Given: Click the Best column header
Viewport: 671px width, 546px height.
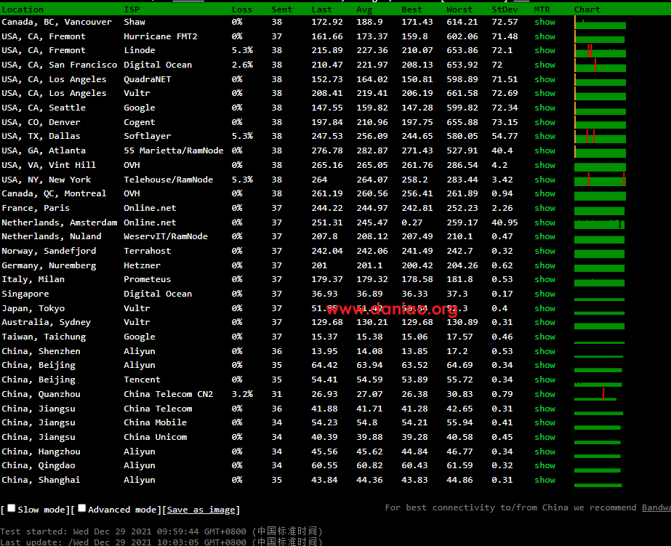Looking at the screenshot, I should pyautogui.click(x=412, y=9).
